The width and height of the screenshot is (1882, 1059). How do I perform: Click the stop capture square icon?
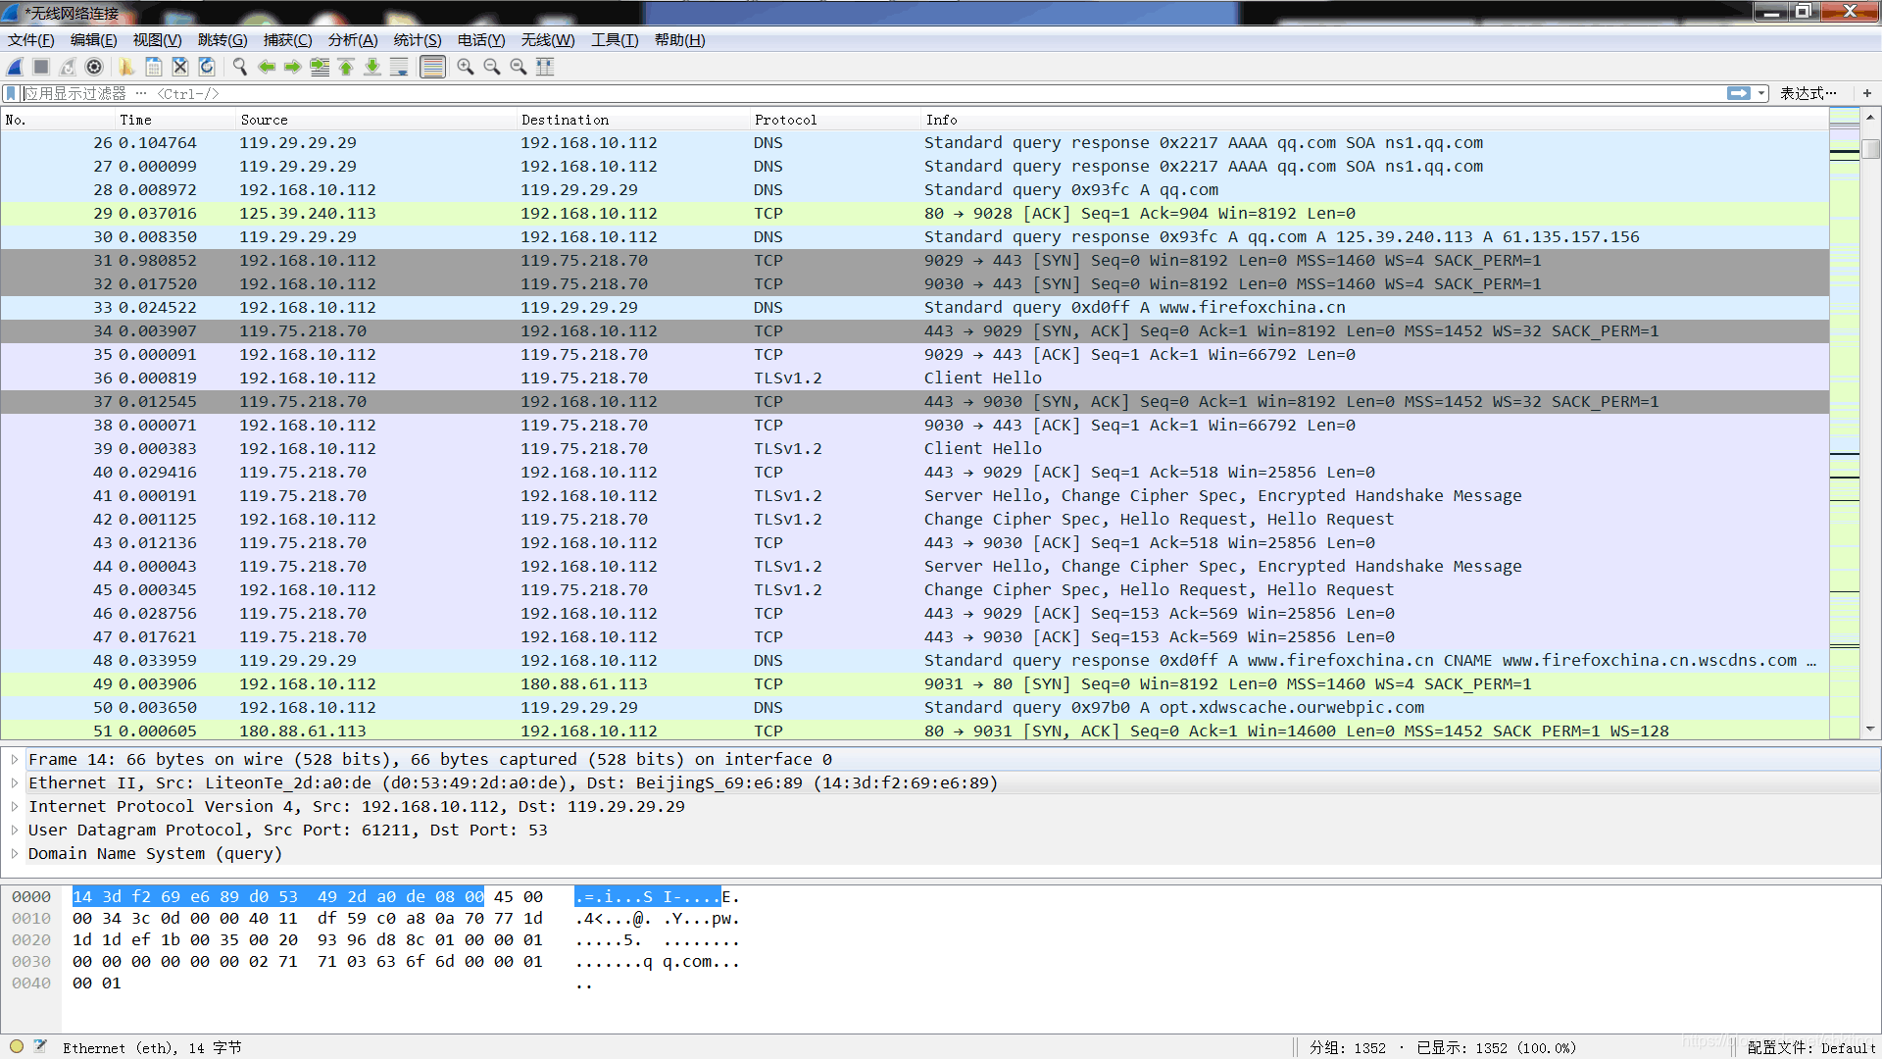click(41, 67)
